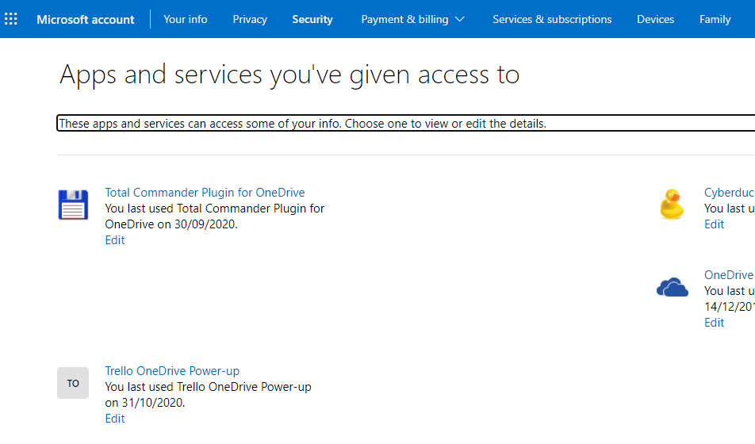Image resolution: width=755 pixels, height=444 pixels.
Task: Click the Total Commander last-used date text
Action: (x=215, y=216)
